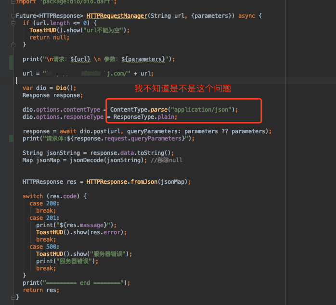Click the return res; statement
The height and width of the screenshot is (305, 336).
[x=41, y=290]
